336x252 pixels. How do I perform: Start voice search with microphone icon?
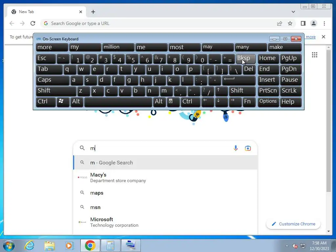pyautogui.click(x=236, y=148)
